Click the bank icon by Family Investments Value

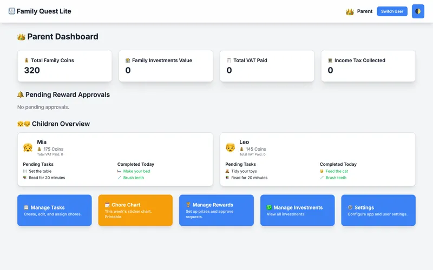pyautogui.click(x=128, y=60)
